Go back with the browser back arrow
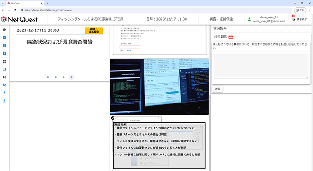 click(x=3, y=10)
